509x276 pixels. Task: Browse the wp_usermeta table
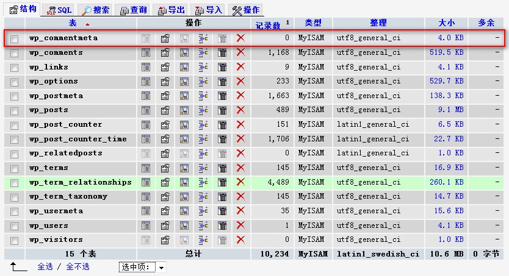click(x=146, y=211)
